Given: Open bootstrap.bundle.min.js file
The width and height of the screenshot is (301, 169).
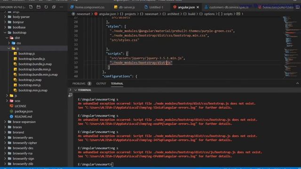Looking at the screenshot, I should (x=34, y=69).
